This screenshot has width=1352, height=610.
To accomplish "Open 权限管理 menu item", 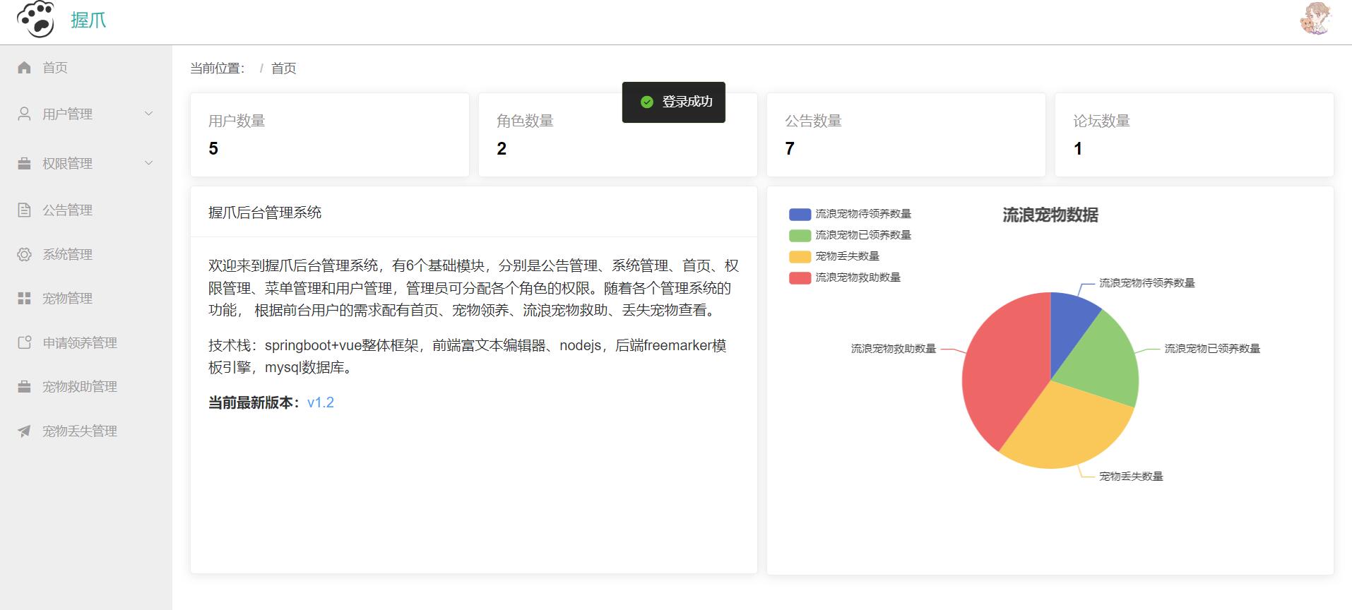I will coord(85,163).
